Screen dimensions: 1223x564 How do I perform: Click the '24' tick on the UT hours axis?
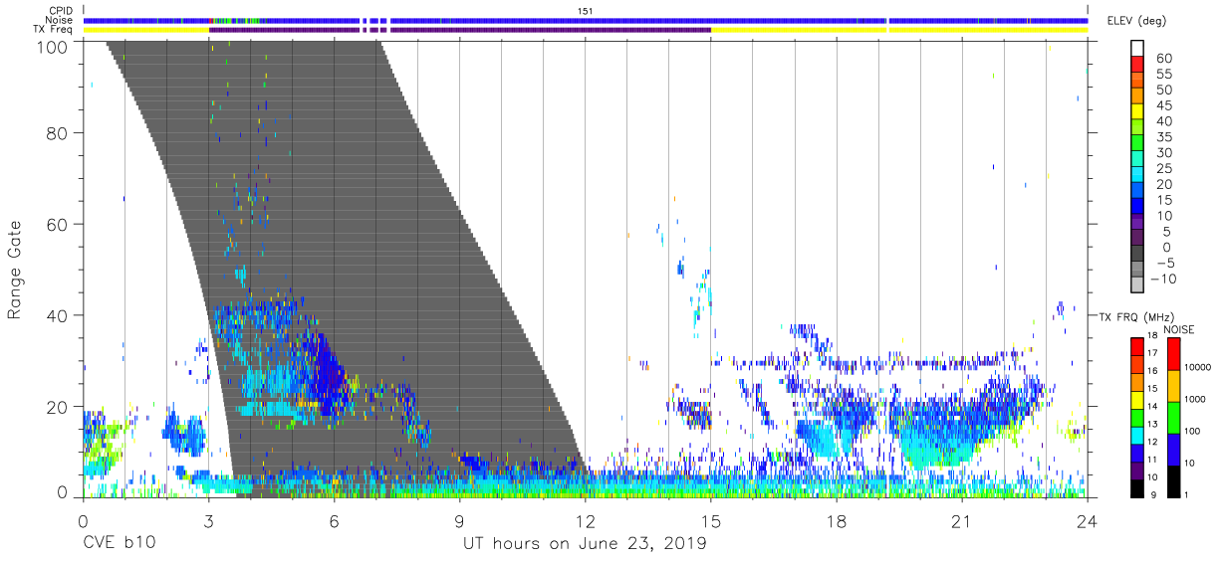(x=1087, y=519)
